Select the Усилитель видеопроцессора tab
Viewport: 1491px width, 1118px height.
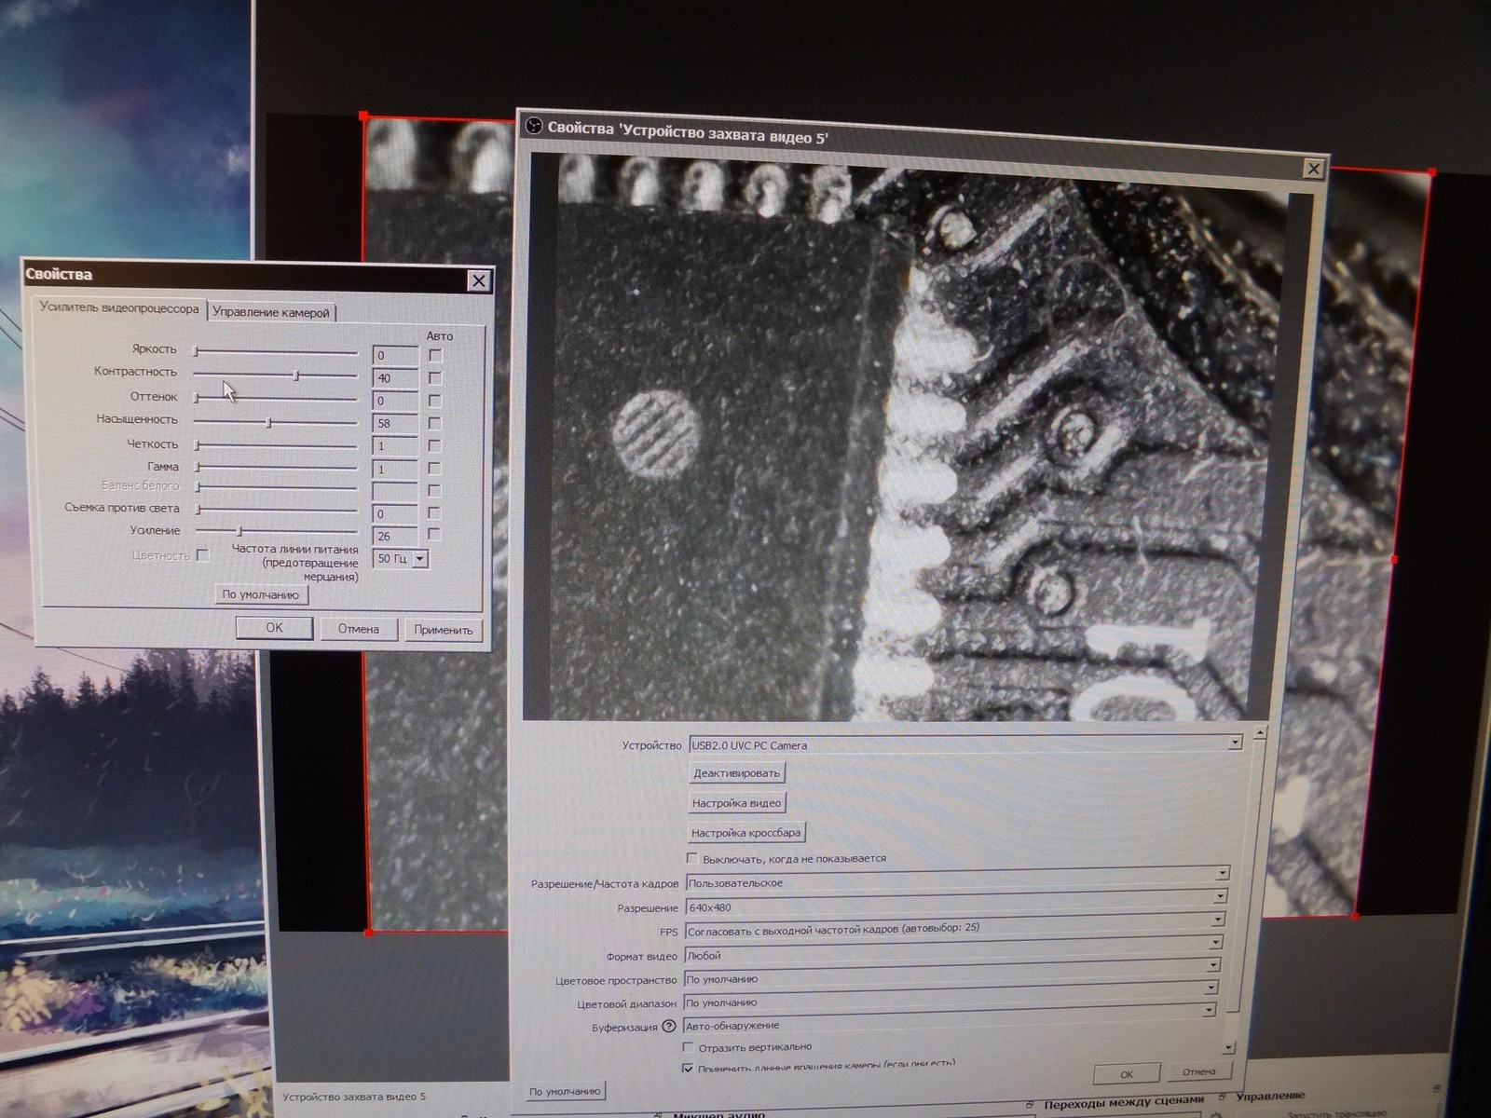pyautogui.click(x=119, y=308)
